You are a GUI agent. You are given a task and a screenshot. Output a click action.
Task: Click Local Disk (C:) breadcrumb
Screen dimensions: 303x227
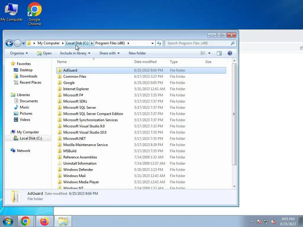tap(77, 43)
